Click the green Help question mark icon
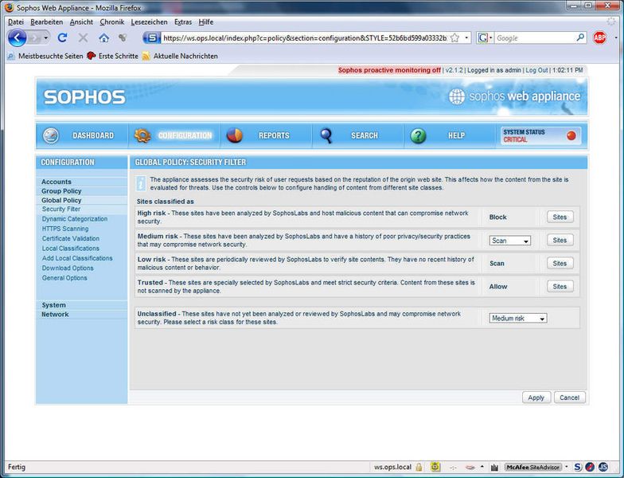This screenshot has width=624, height=478. coord(418,135)
